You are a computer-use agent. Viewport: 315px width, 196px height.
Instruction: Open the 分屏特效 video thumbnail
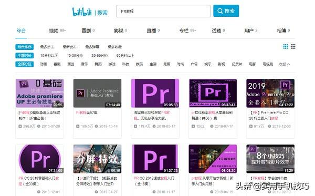tap(97, 159)
